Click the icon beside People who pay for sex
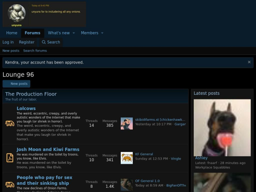Image resolution: width=256 pixels, height=192 pixels. point(10,184)
